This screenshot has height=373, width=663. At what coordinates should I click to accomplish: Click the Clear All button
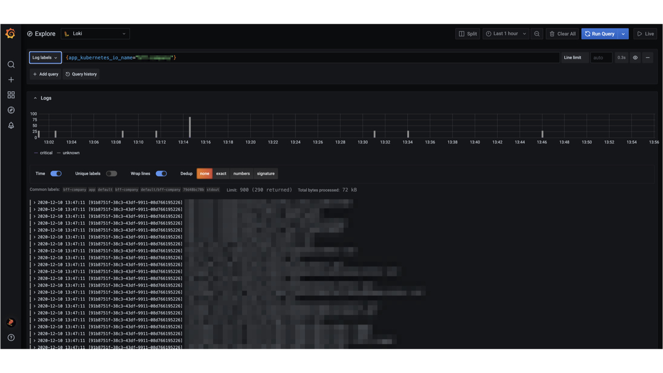point(562,34)
